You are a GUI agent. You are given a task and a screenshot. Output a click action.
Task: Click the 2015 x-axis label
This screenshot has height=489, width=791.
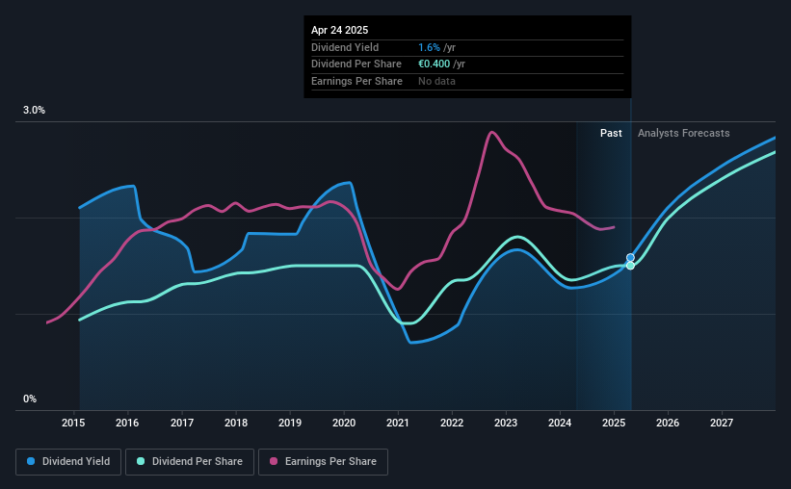73,423
